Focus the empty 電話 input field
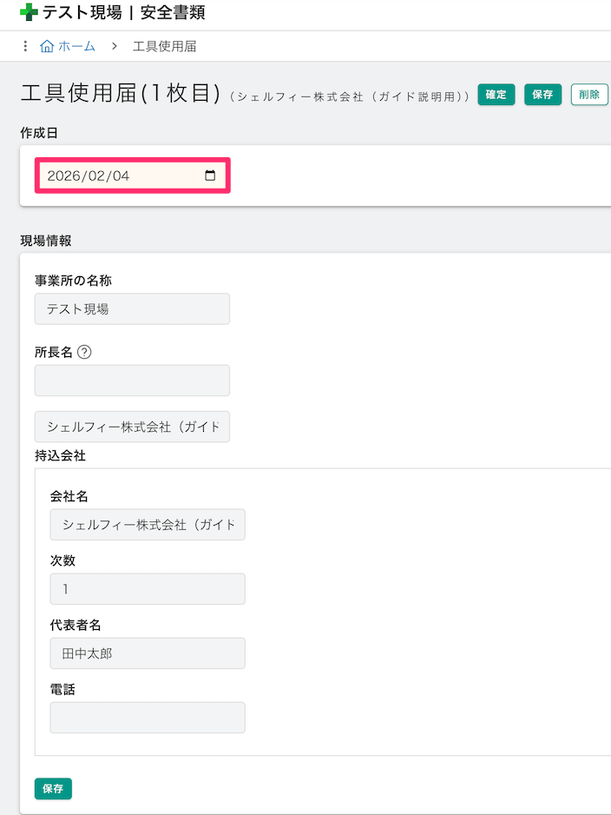Viewport: 611px width, 815px height. pos(148,718)
